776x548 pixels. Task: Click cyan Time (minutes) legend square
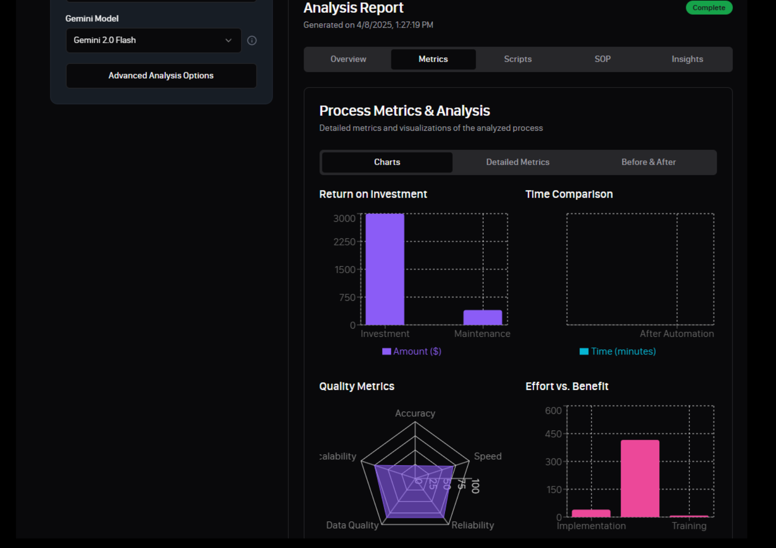pyautogui.click(x=584, y=352)
